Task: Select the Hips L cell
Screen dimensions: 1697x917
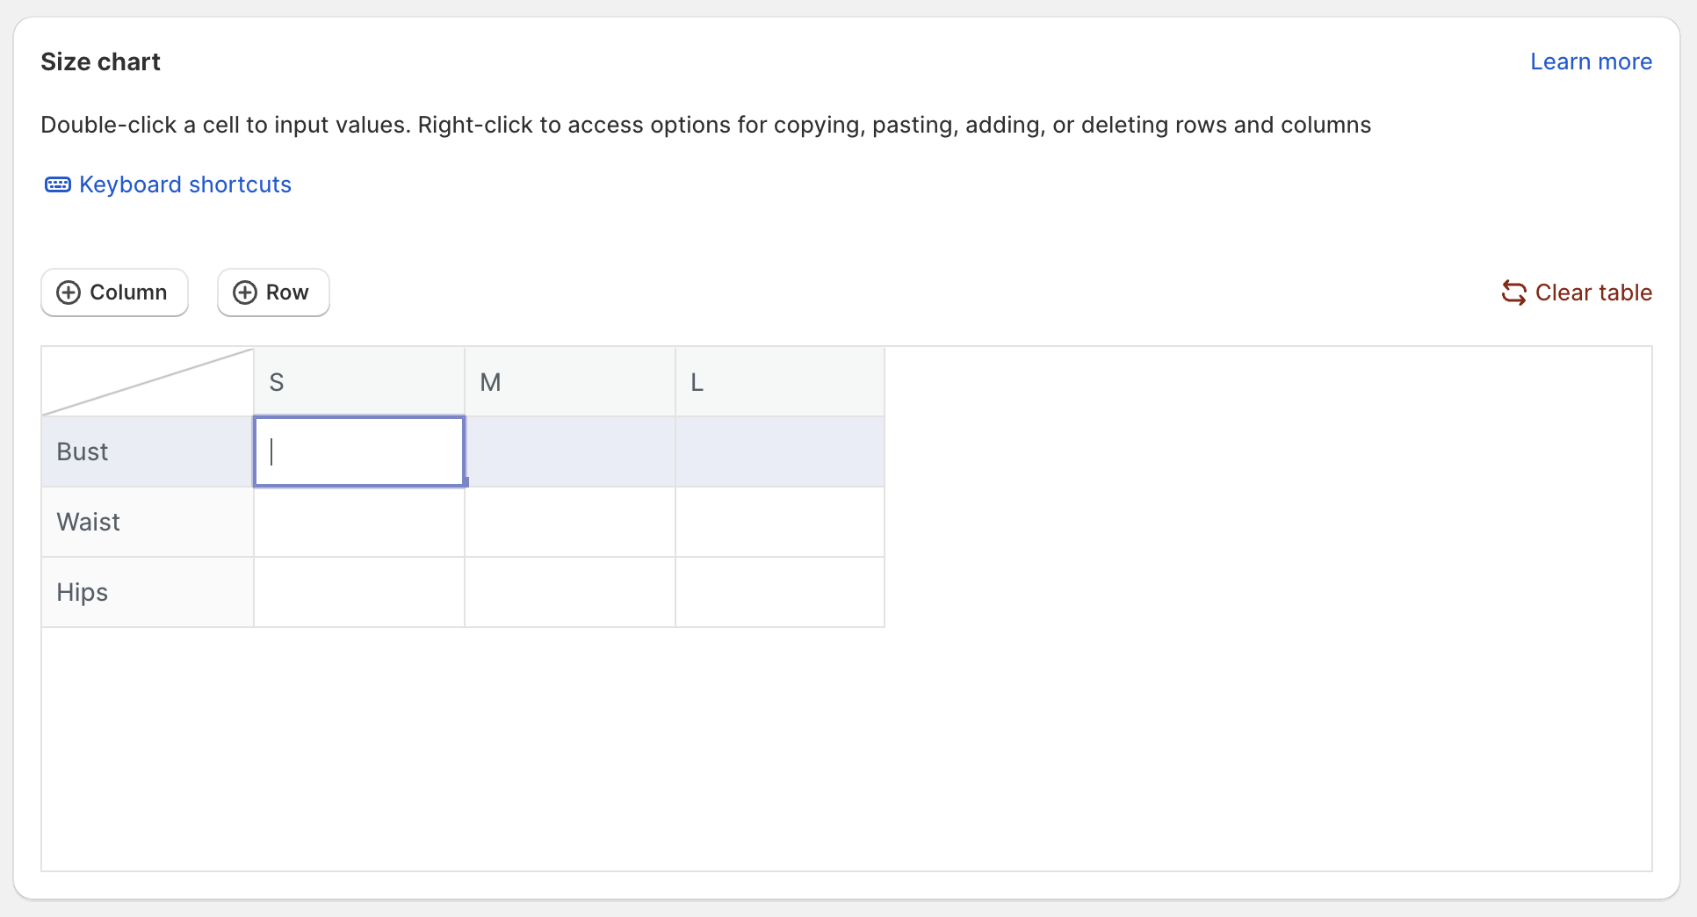Action: pyautogui.click(x=780, y=592)
